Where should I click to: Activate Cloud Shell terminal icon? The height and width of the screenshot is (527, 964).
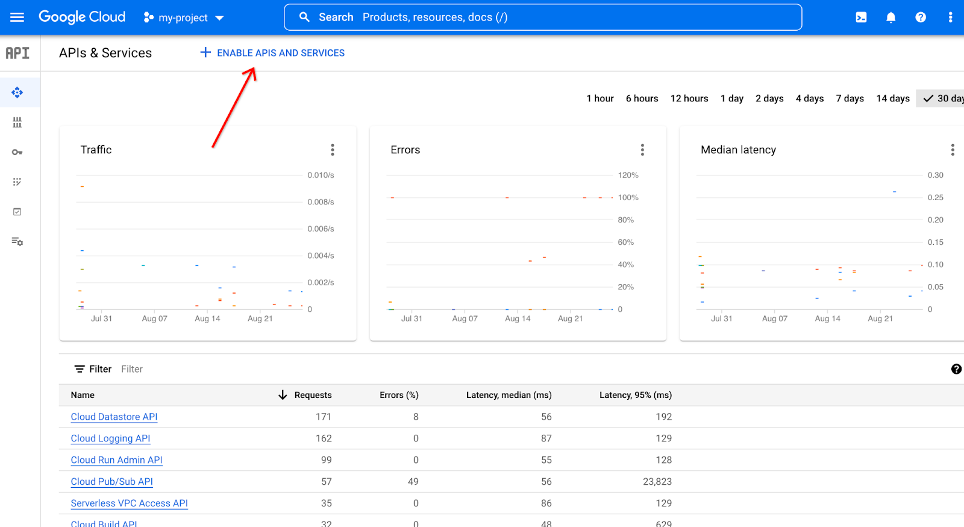pos(861,17)
